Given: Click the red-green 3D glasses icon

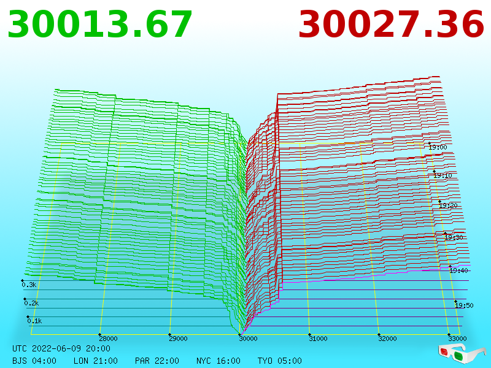Looking at the screenshot, I should [462, 354].
